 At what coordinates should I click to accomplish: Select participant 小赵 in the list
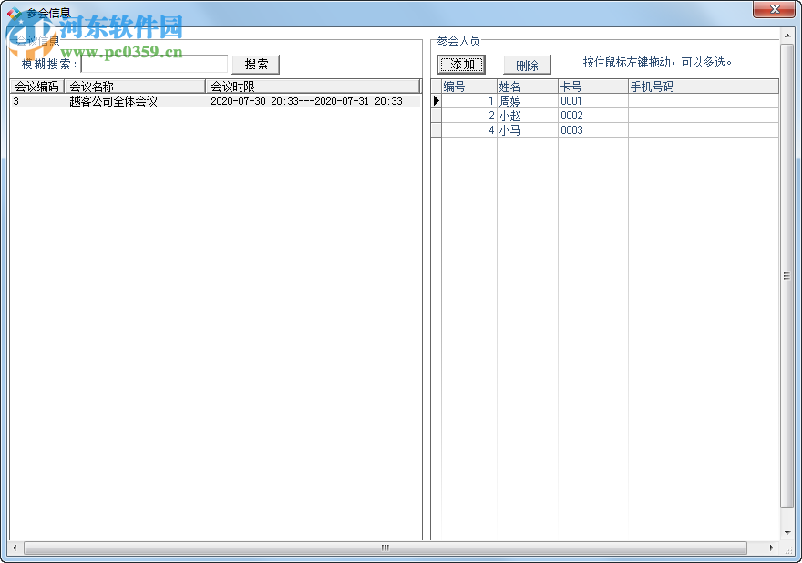[510, 116]
